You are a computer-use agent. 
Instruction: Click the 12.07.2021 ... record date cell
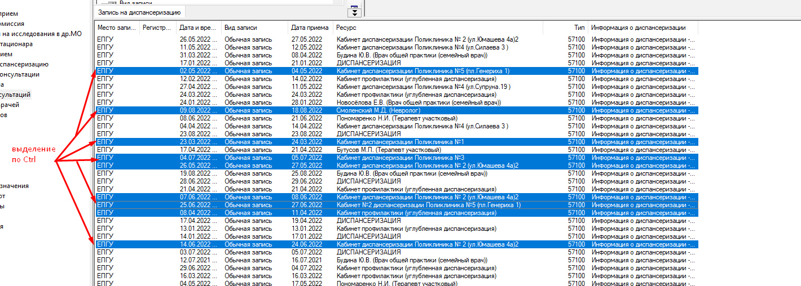[199, 260]
